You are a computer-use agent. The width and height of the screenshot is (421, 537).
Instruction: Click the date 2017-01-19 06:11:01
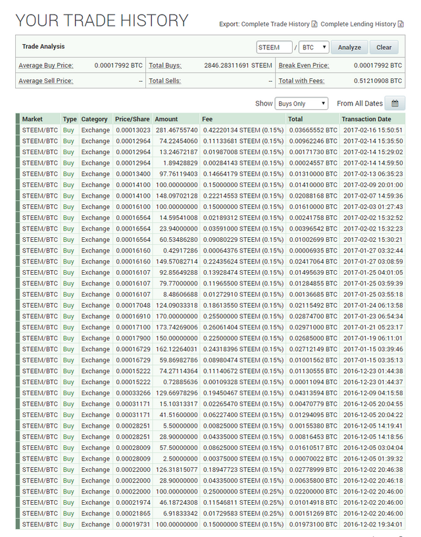[373, 339]
